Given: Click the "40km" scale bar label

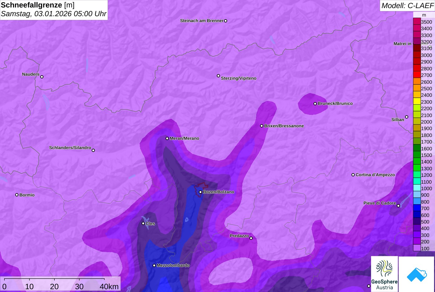Looking at the screenshot, I should pyautogui.click(x=109, y=287).
